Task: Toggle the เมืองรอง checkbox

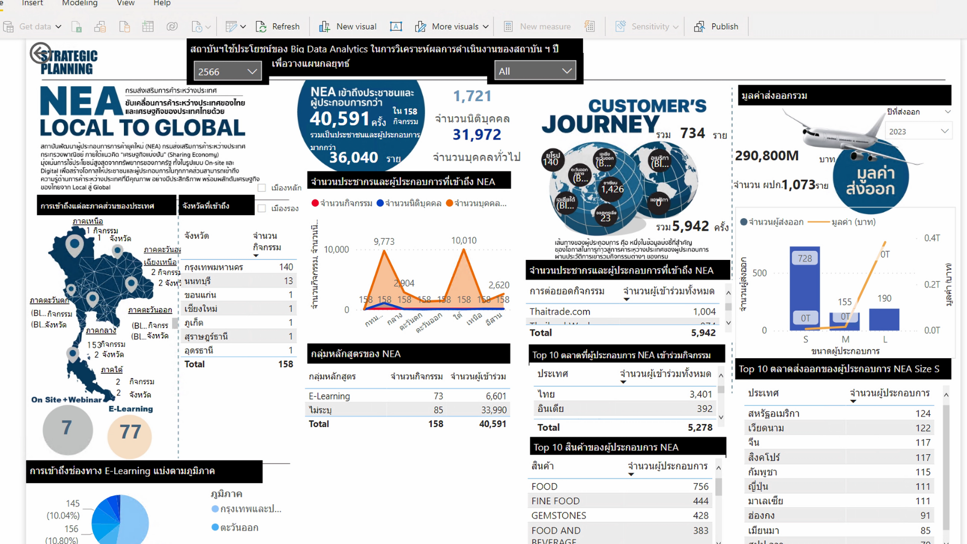Action: pos(262,209)
